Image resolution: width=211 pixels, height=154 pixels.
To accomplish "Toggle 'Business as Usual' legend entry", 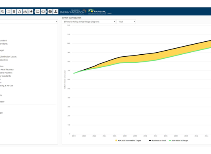I will [x=158, y=141].
